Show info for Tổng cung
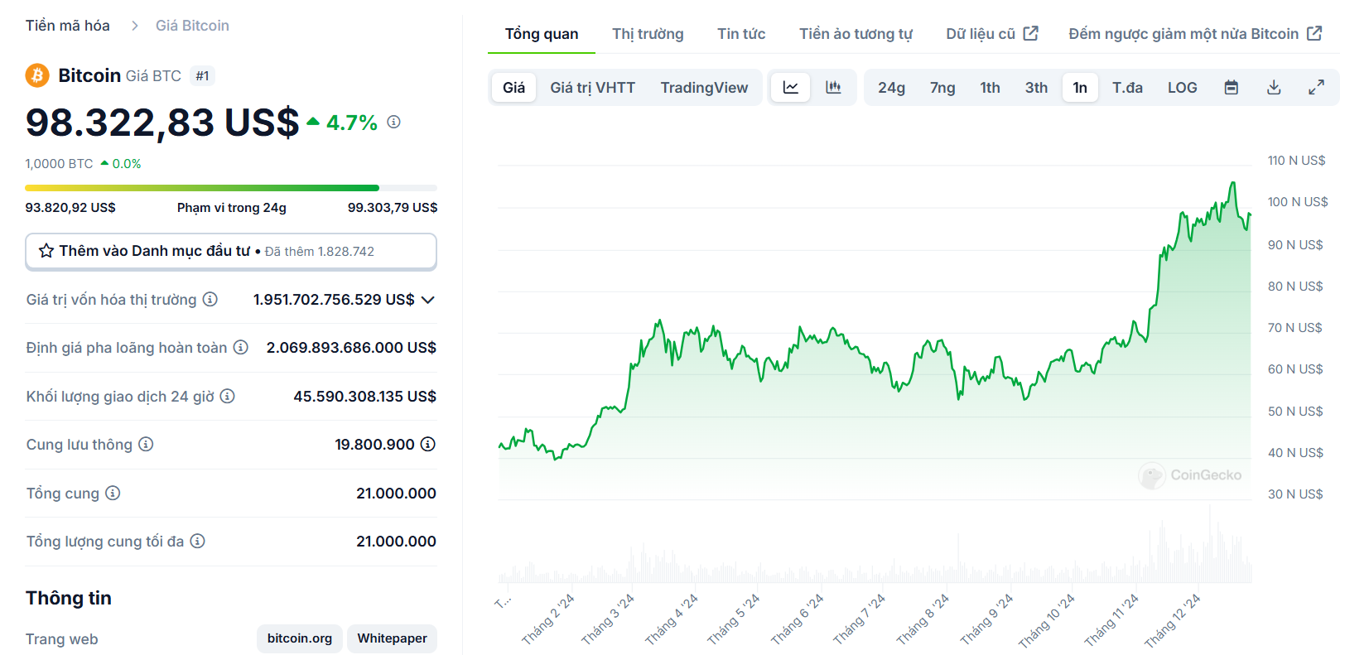Screen dimensions: 1369x655 click(x=113, y=493)
